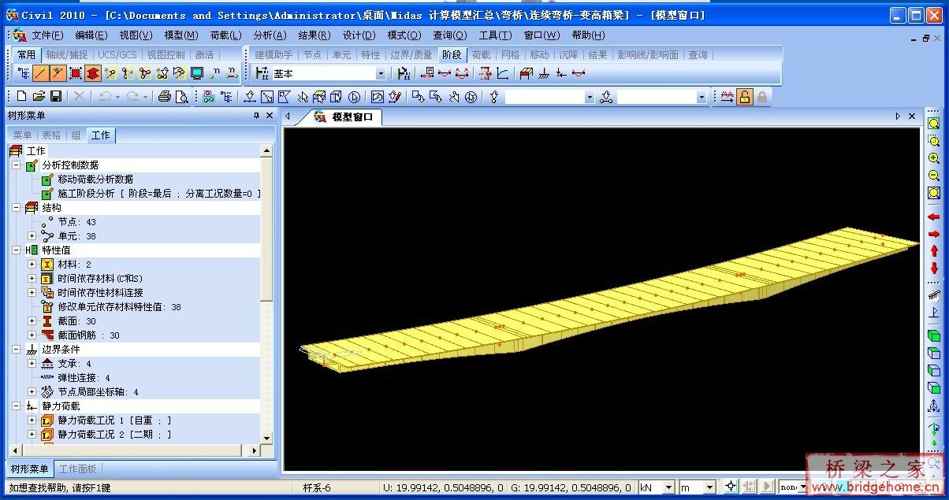Select 截面钢筋 : 30 in the tree
Image resolution: width=949 pixels, height=500 pixels.
tap(89, 335)
